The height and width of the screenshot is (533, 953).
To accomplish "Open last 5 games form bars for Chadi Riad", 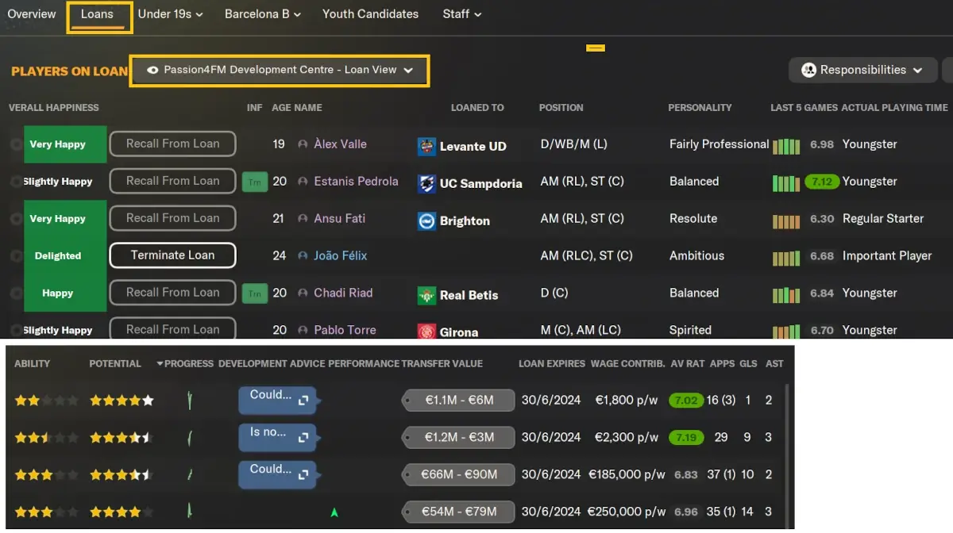I will coord(786,295).
